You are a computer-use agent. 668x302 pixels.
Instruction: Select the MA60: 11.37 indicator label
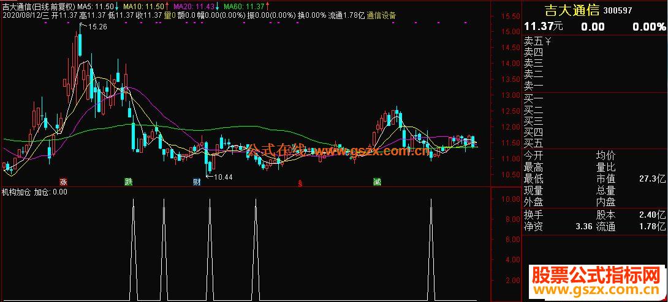[x=244, y=7]
